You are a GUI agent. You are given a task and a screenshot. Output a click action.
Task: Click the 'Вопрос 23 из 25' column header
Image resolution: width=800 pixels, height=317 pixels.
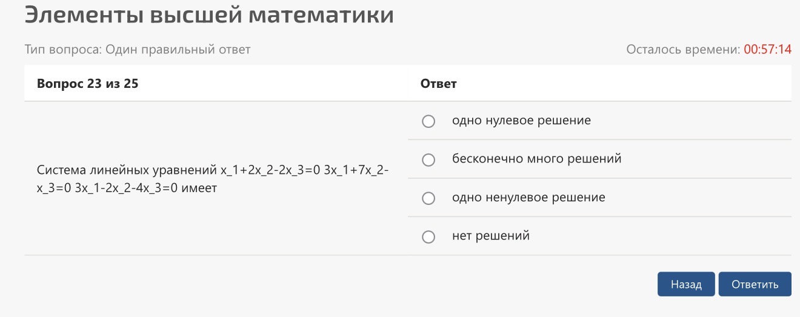pyautogui.click(x=87, y=84)
